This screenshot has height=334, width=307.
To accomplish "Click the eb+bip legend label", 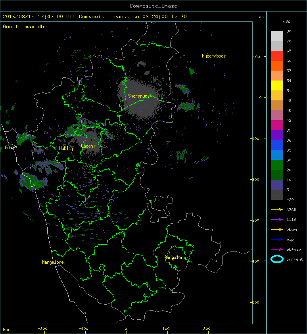I will tap(294, 250).
